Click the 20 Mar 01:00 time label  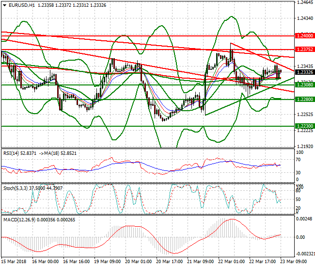pyautogui.click(x=139, y=262)
